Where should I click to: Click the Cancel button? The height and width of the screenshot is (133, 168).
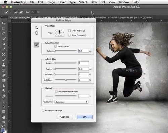(x=65, y=117)
